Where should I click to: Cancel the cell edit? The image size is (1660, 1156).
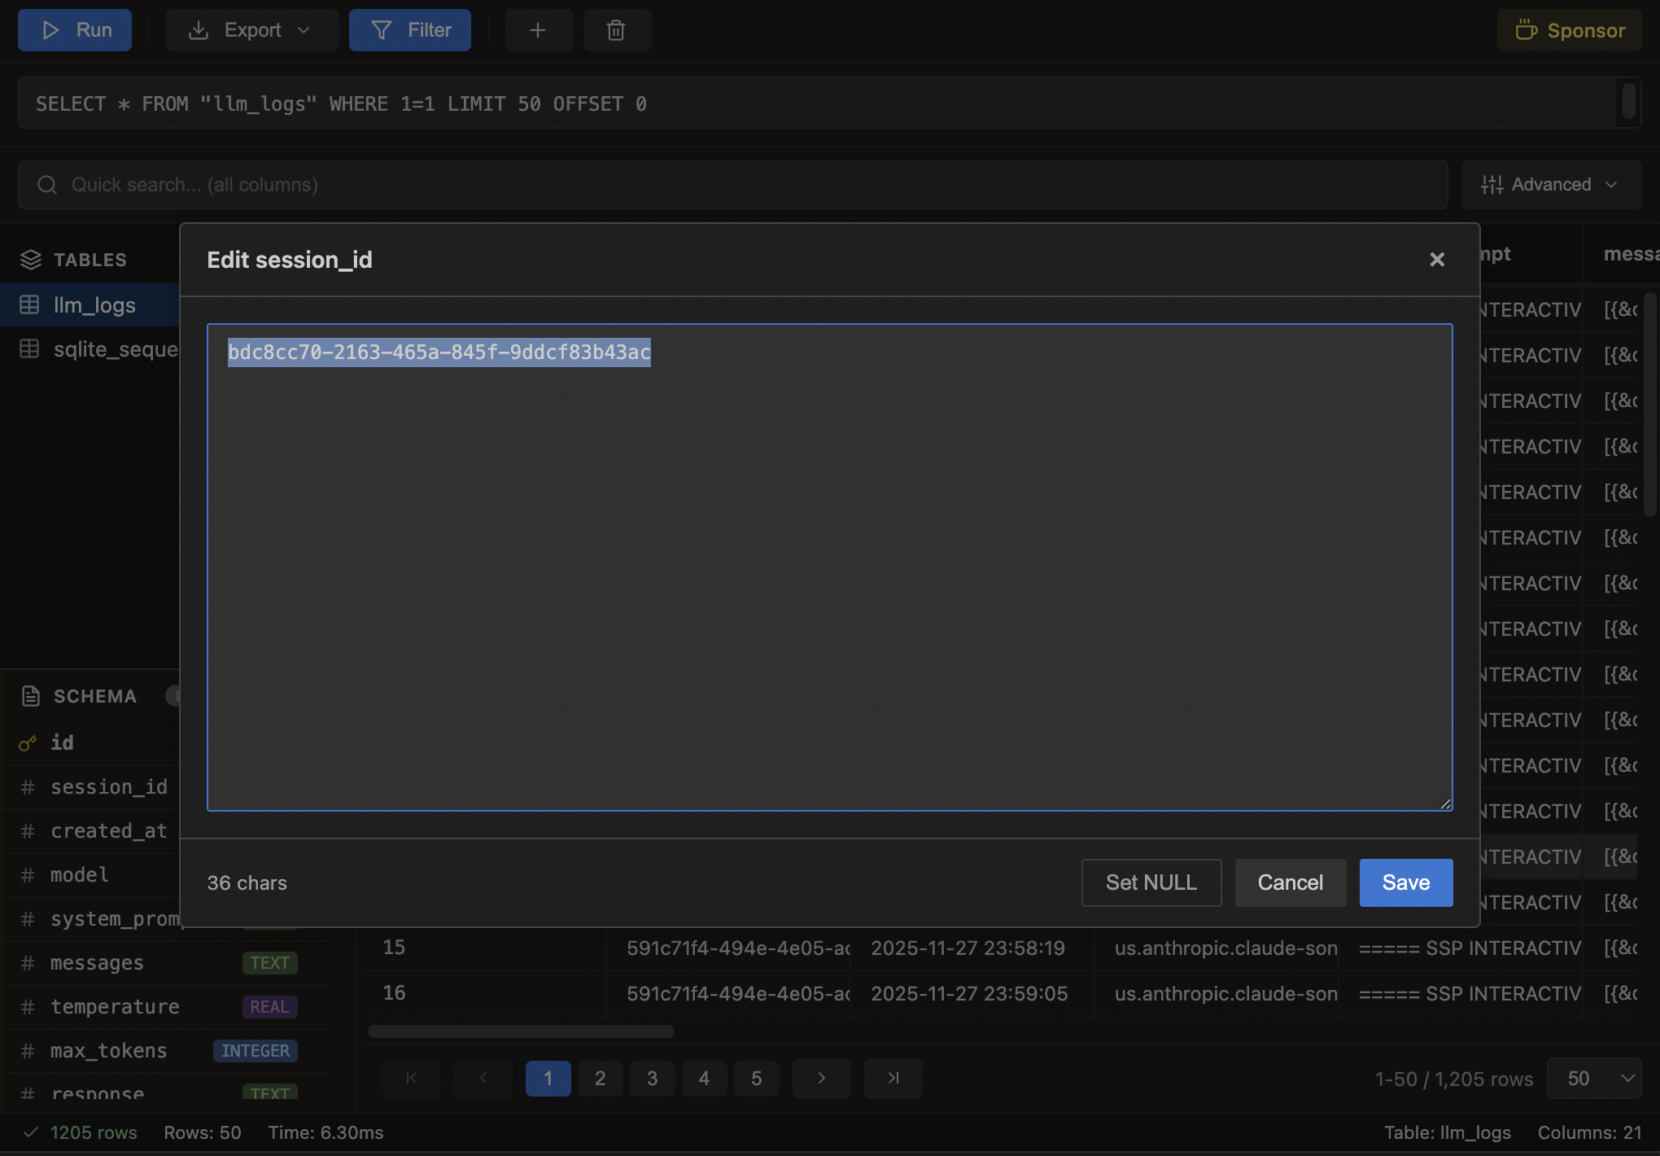[x=1290, y=882]
